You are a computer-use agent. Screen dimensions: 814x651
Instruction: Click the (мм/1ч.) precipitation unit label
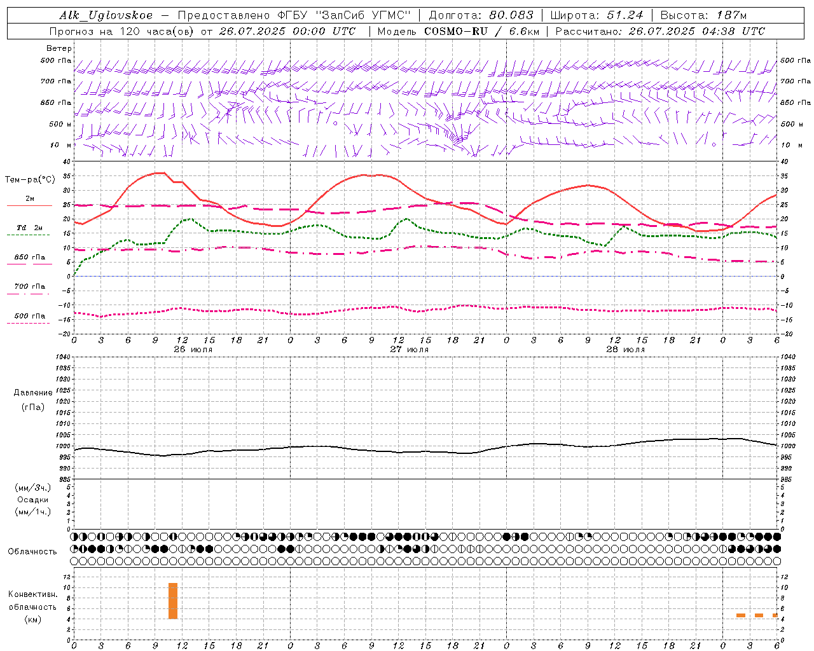tap(32, 512)
